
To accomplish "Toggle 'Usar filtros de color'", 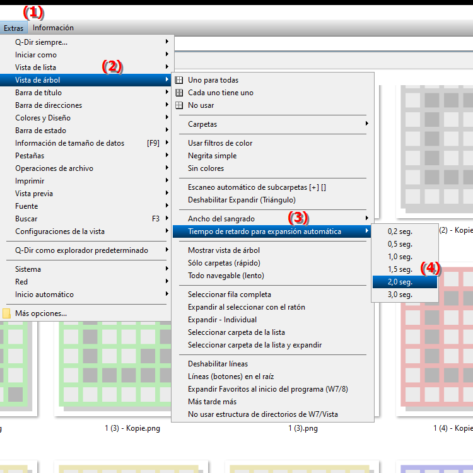I will (271, 143).
